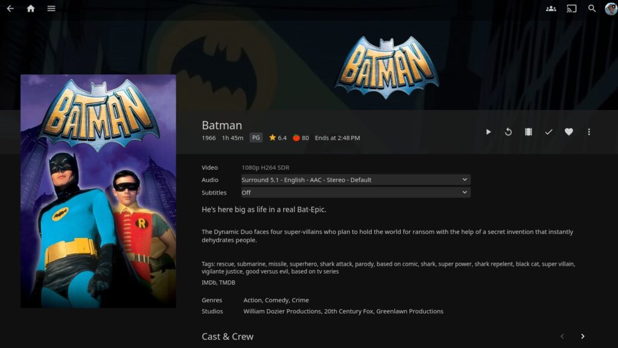
Task: Click the tagline 'He's here big as life'
Action: (264, 210)
